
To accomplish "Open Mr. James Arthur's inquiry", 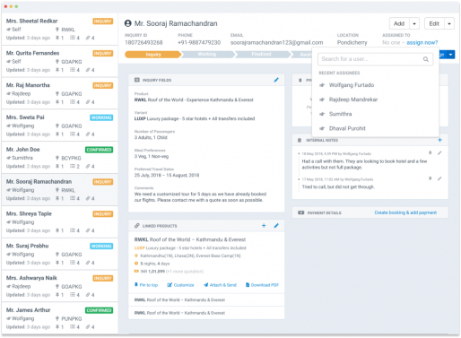I will tap(60, 318).
